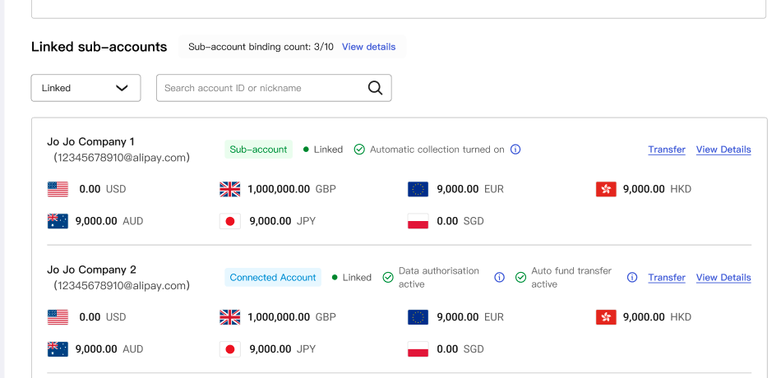The image size is (781, 378).
Task: Open View details for sub-account binding count
Action: (x=368, y=47)
